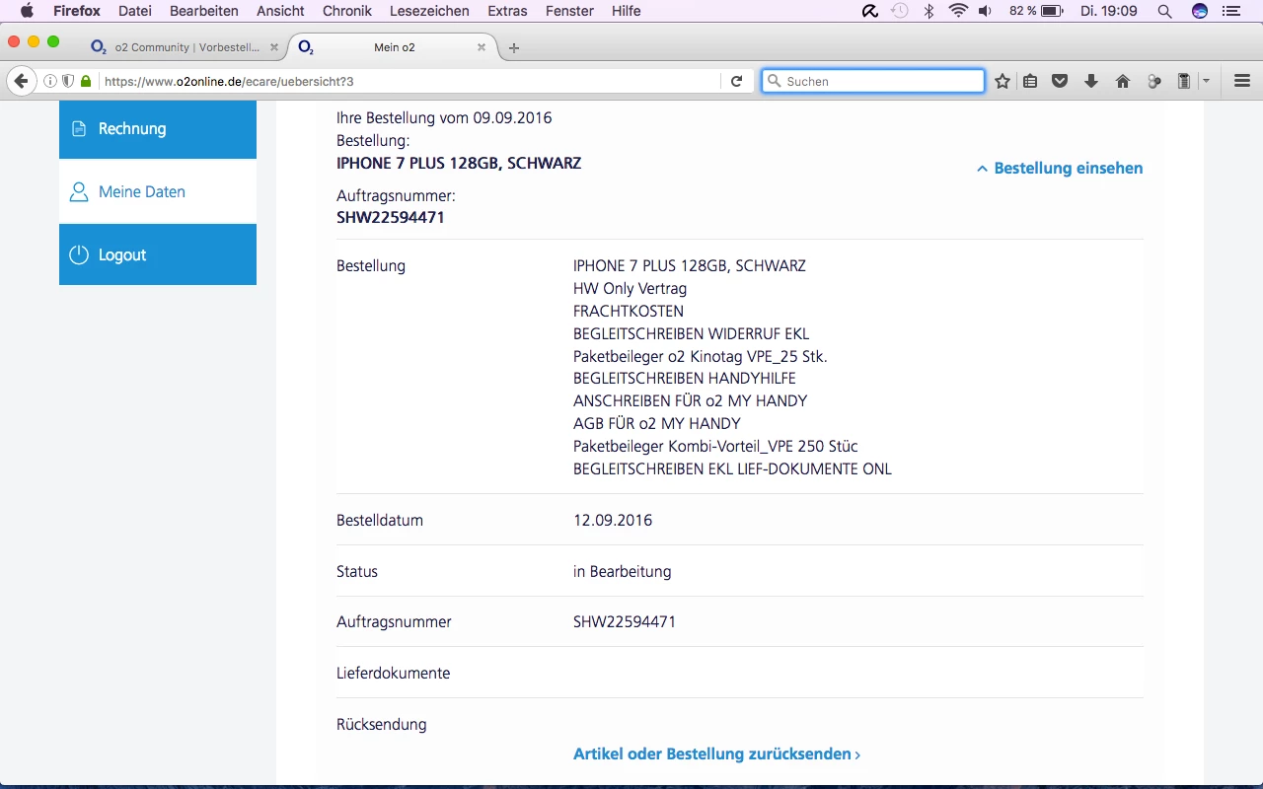Close the Mein o2 tab

[482, 47]
